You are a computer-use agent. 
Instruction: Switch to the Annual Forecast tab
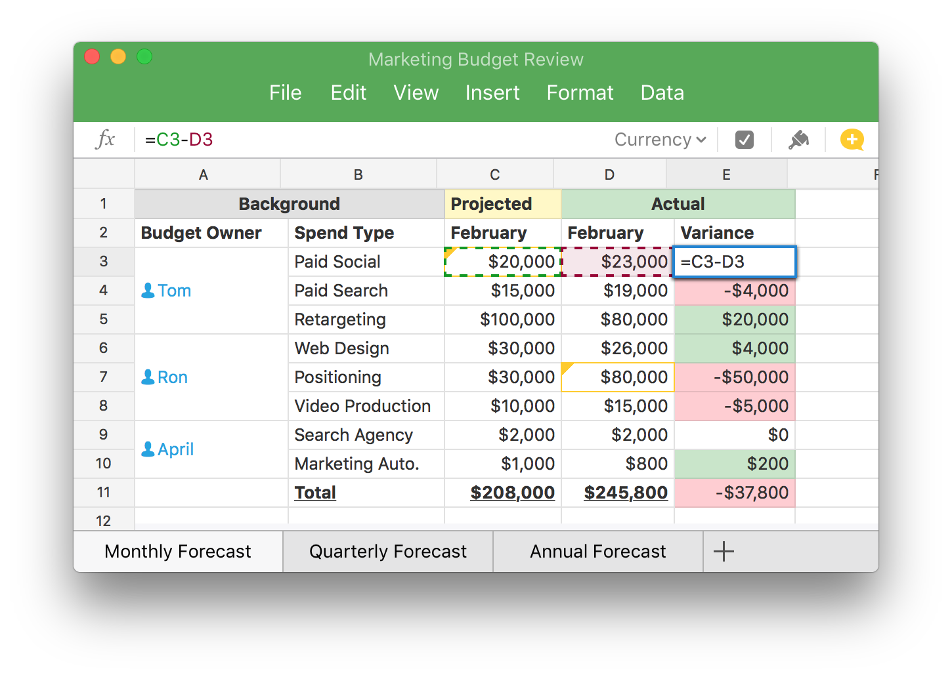pos(597,551)
